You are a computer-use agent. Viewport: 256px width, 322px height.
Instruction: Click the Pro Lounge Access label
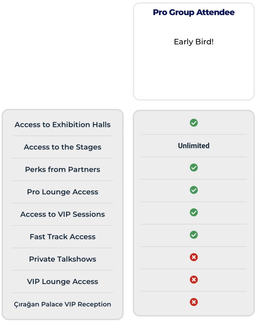(x=62, y=192)
